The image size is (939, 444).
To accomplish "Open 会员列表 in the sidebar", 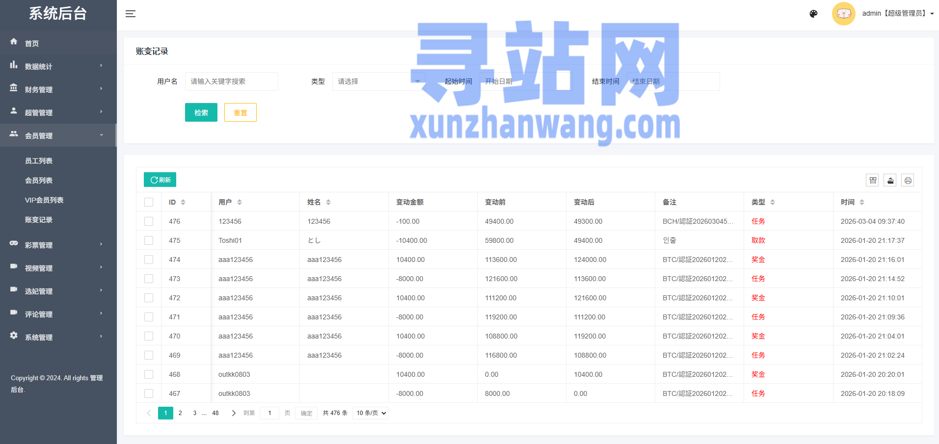I will (39, 181).
